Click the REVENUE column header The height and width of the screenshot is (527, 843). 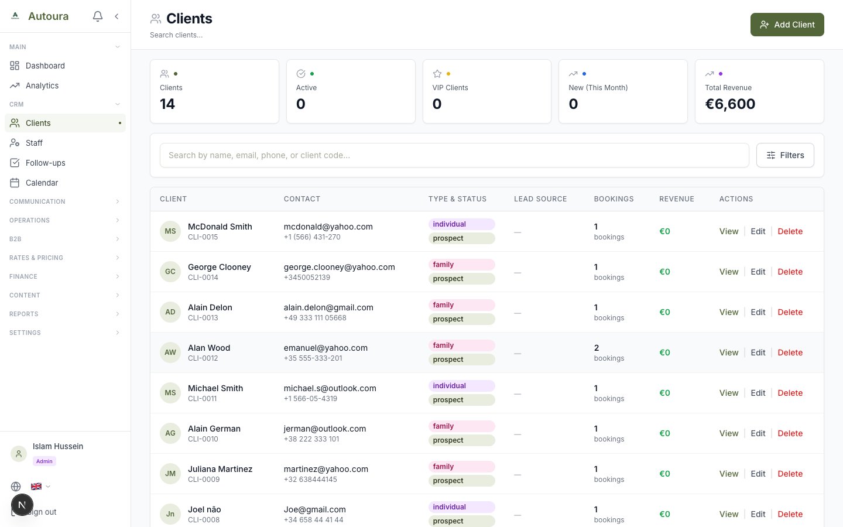pyautogui.click(x=677, y=199)
